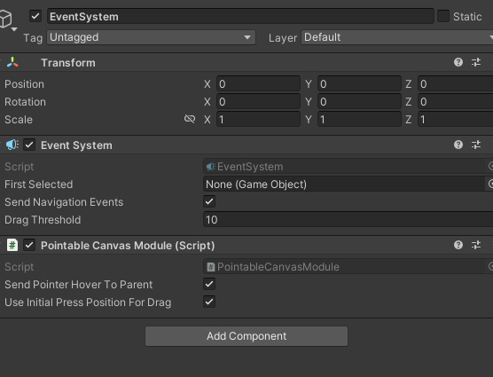
Task: Click the Pointable Canvas Module script icon
Action: (x=12, y=245)
